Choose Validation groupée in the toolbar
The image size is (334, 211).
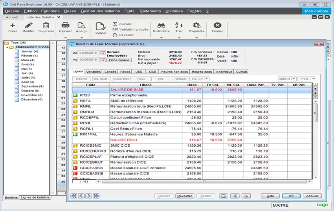pos(130,29)
